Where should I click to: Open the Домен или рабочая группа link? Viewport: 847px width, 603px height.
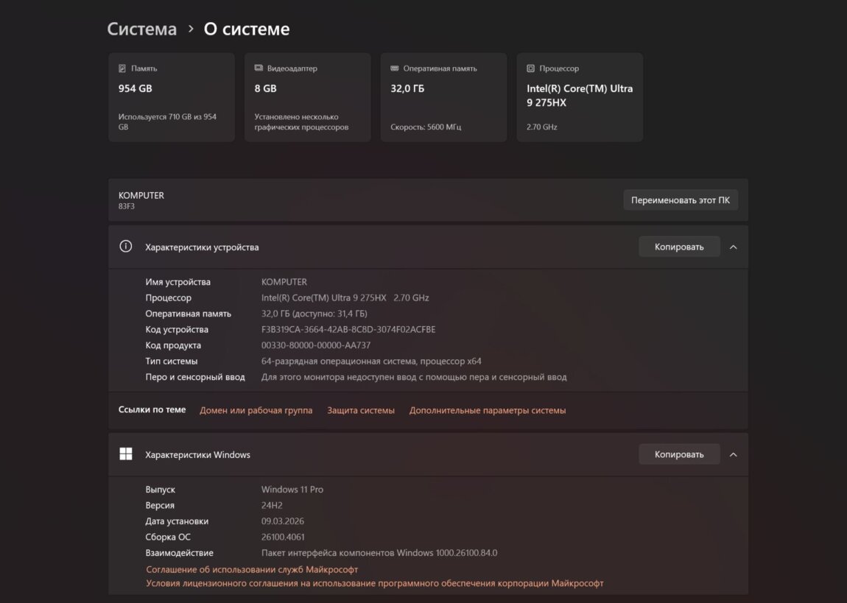(x=256, y=410)
